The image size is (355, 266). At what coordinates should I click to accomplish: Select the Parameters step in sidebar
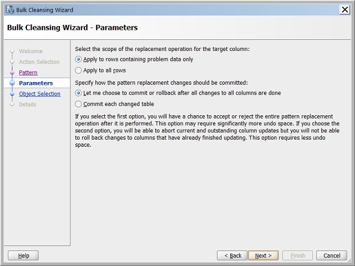click(x=35, y=83)
